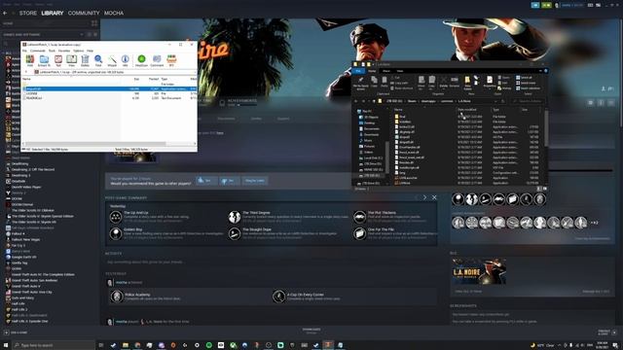This screenshot has width=623, height=350.
Task: Click the Rename icon in Explorer ribbon
Action: [x=455, y=82]
